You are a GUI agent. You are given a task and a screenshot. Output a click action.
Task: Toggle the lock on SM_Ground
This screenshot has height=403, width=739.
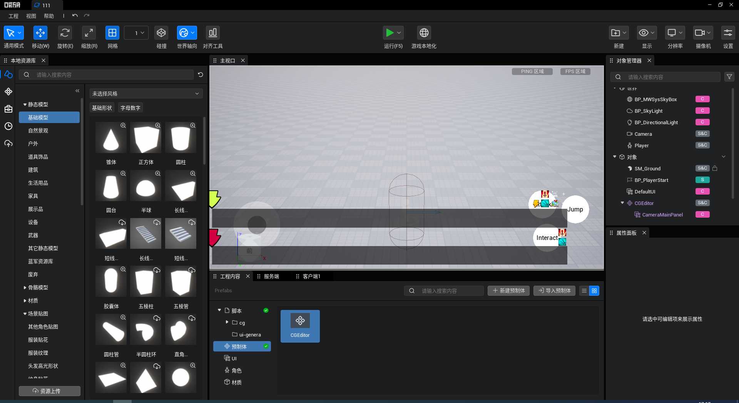click(x=715, y=168)
